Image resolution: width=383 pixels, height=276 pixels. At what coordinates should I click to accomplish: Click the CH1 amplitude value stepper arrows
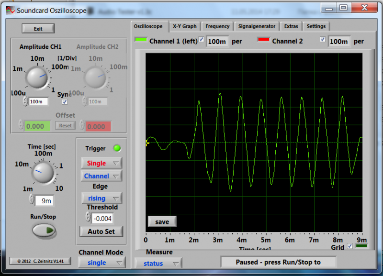[x=25, y=101]
